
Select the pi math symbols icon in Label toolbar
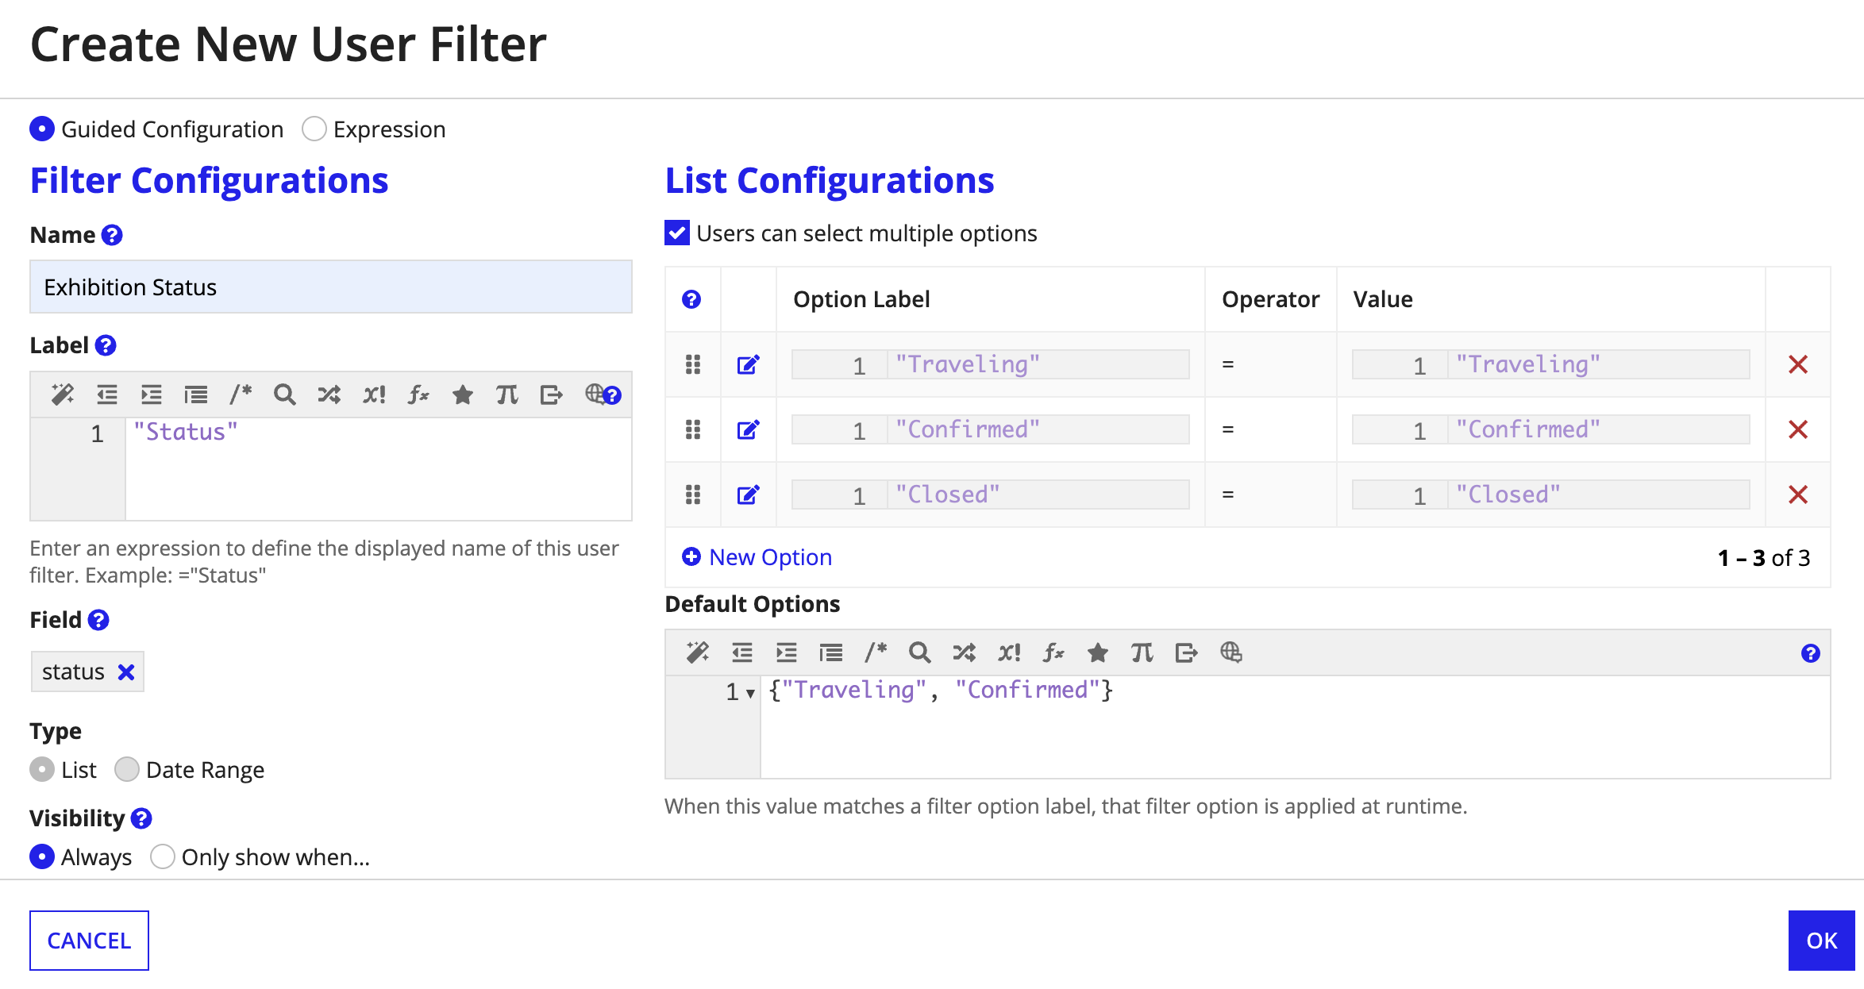pyautogui.click(x=506, y=394)
